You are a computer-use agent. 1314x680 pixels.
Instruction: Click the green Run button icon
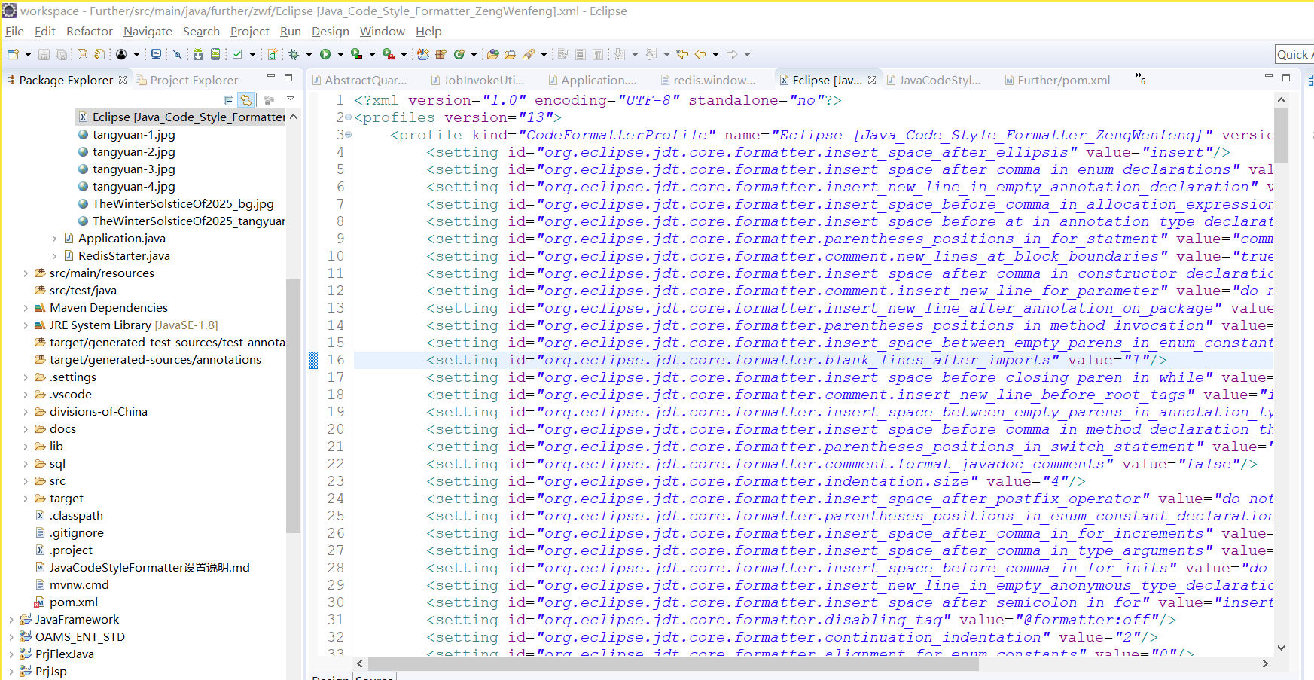pos(325,54)
